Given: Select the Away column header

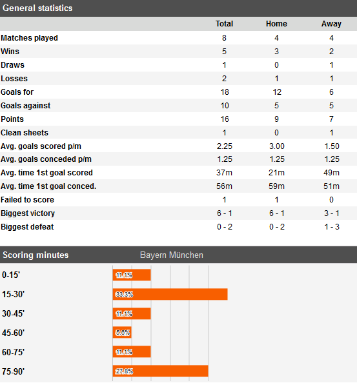Looking at the screenshot, I should point(331,24).
